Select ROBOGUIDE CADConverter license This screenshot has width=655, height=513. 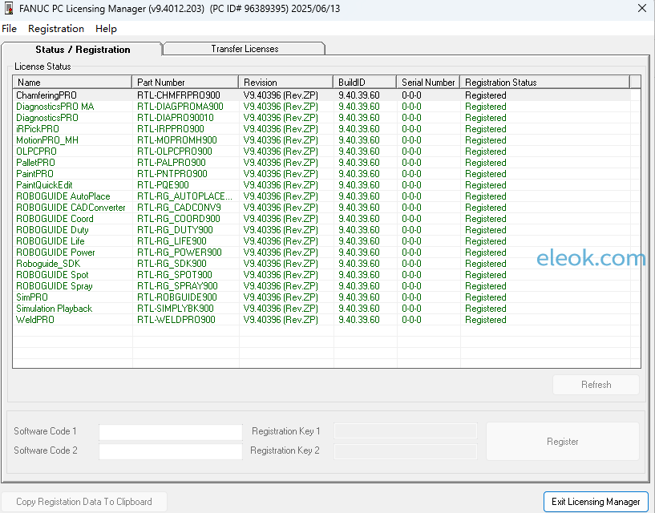coord(321,208)
